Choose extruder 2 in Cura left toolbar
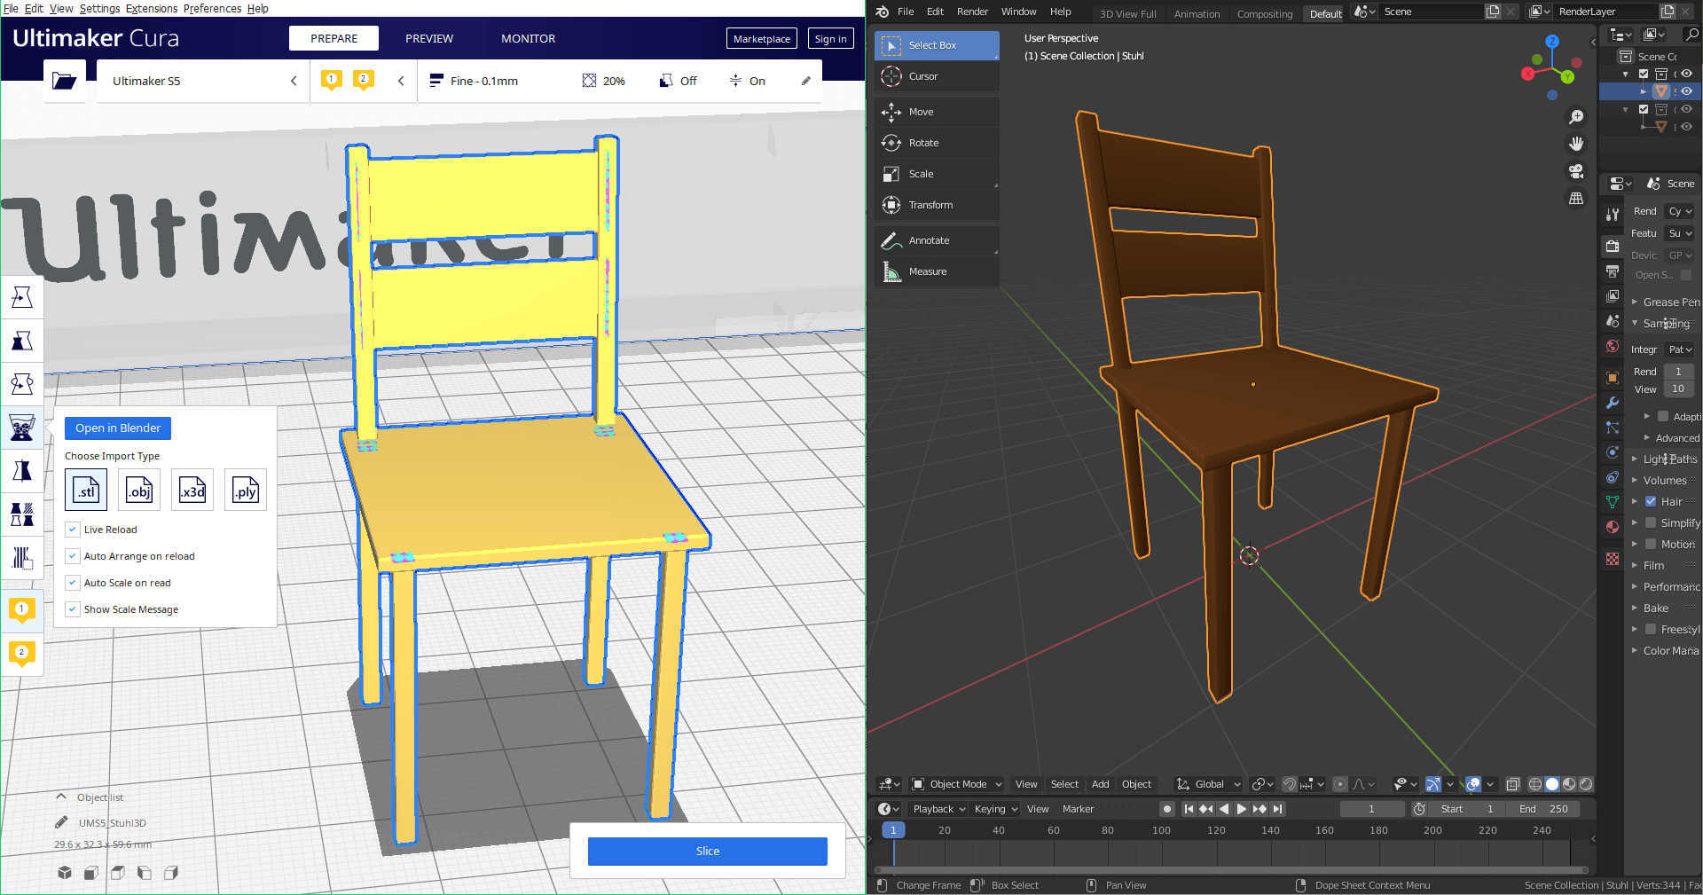1703x895 pixels. click(x=22, y=654)
